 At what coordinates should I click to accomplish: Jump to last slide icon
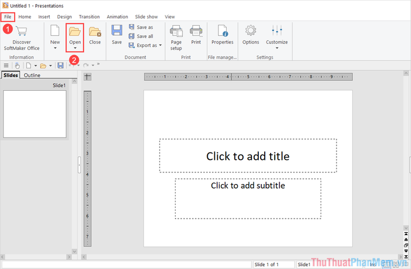pyautogui.click(x=406, y=257)
